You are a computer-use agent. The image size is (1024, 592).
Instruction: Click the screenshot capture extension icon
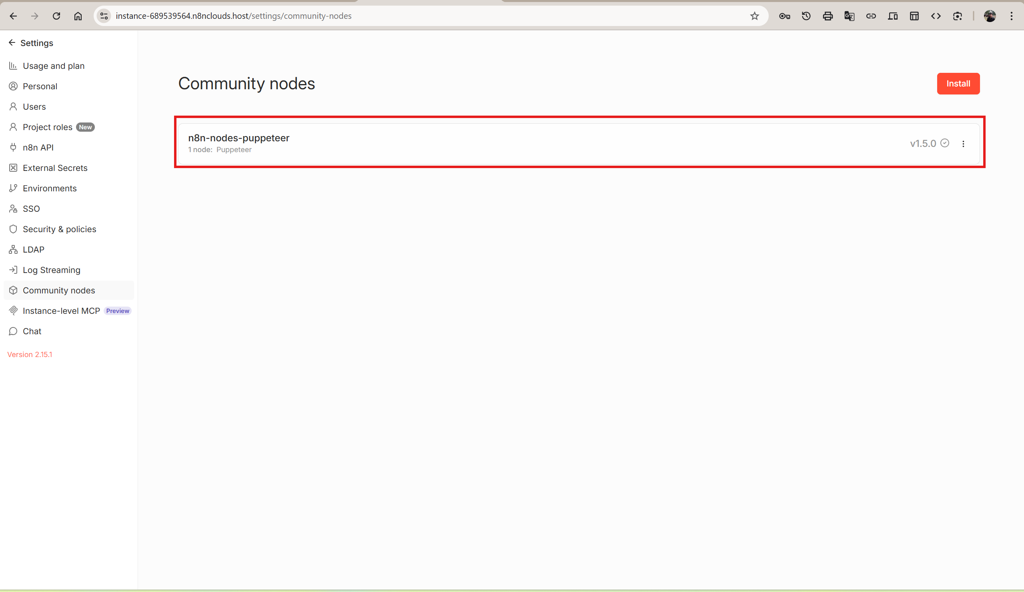957,16
